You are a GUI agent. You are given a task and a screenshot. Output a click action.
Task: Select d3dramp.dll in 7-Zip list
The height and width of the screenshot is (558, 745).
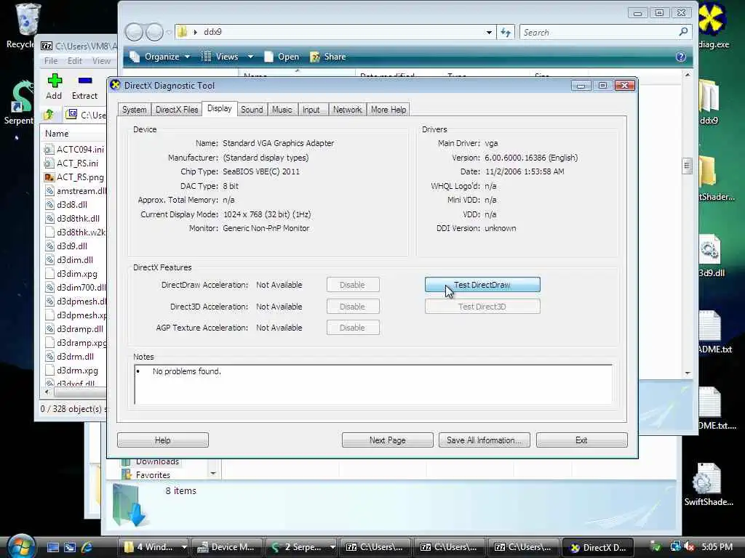click(75, 329)
